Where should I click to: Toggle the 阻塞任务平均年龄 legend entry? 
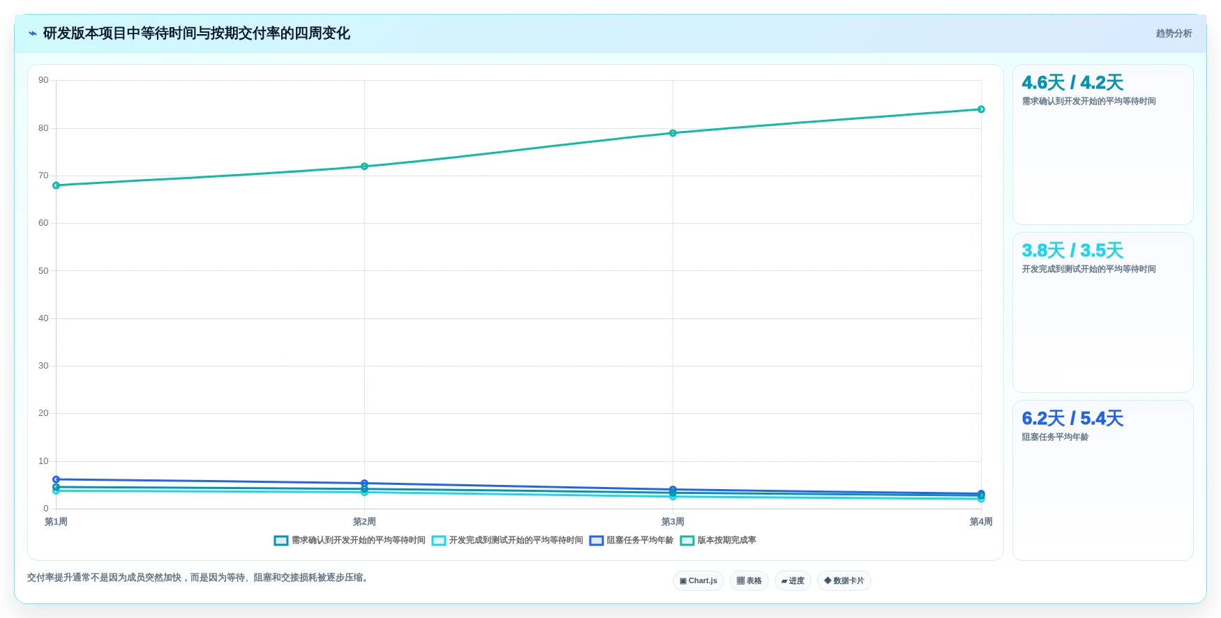point(631,541)
